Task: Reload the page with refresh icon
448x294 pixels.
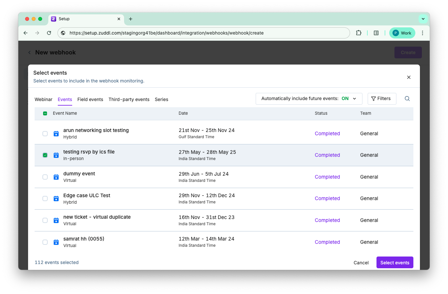Action: [49, 33]
